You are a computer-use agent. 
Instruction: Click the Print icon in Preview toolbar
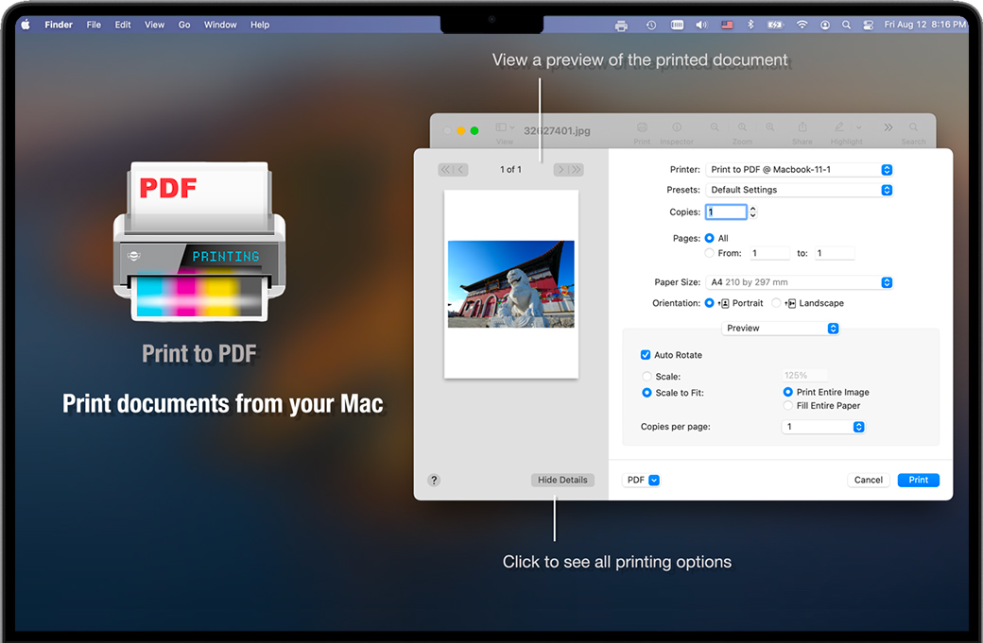(x=642, y=127)
